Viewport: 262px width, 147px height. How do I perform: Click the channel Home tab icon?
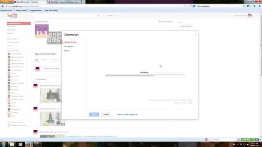click(x=36, y=60)
